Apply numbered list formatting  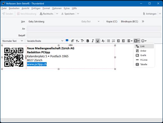click(x=114, y=41)
